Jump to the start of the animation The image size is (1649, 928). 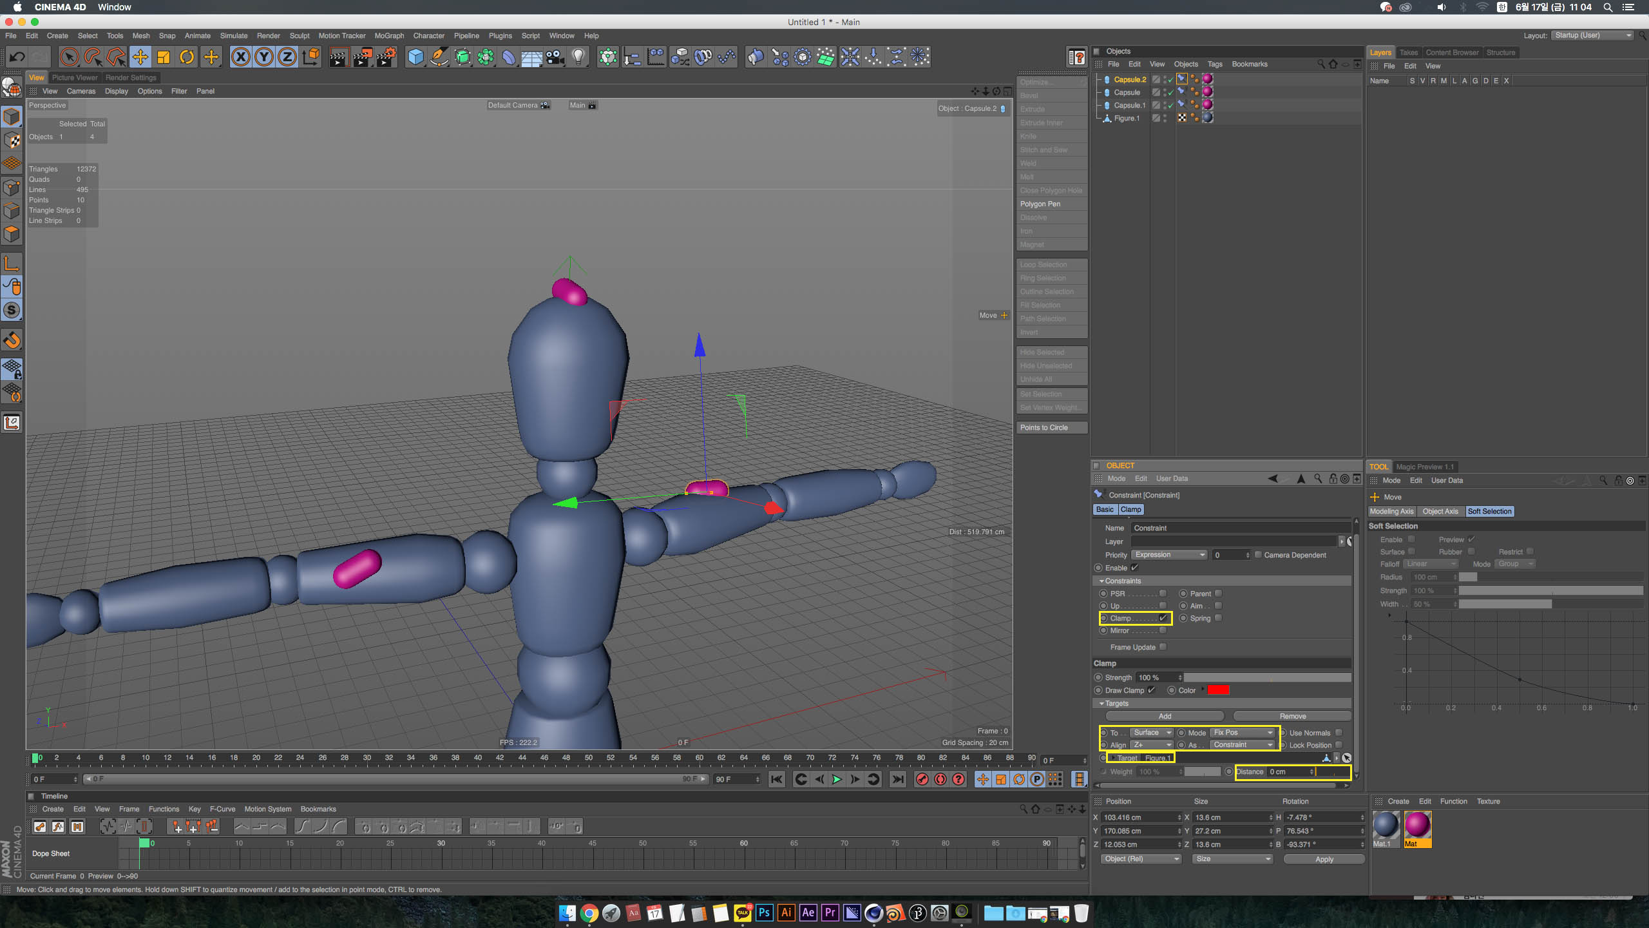coord(777,780)
